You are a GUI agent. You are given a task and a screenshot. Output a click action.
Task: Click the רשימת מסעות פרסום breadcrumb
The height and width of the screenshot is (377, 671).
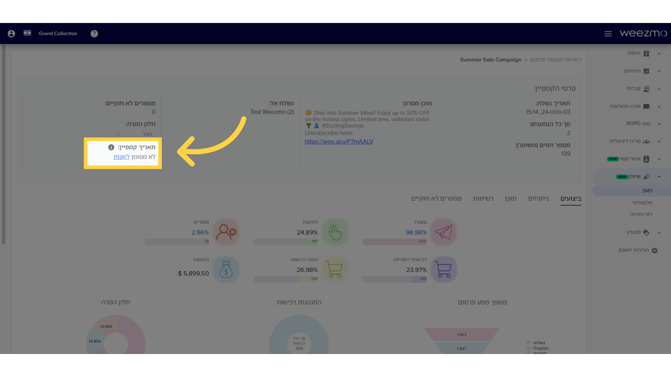tap(556, 60)
